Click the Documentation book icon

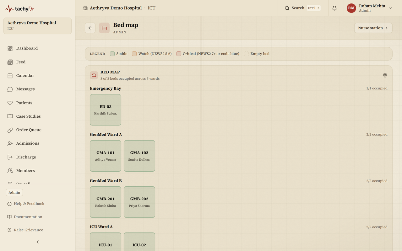click(9, 217)
